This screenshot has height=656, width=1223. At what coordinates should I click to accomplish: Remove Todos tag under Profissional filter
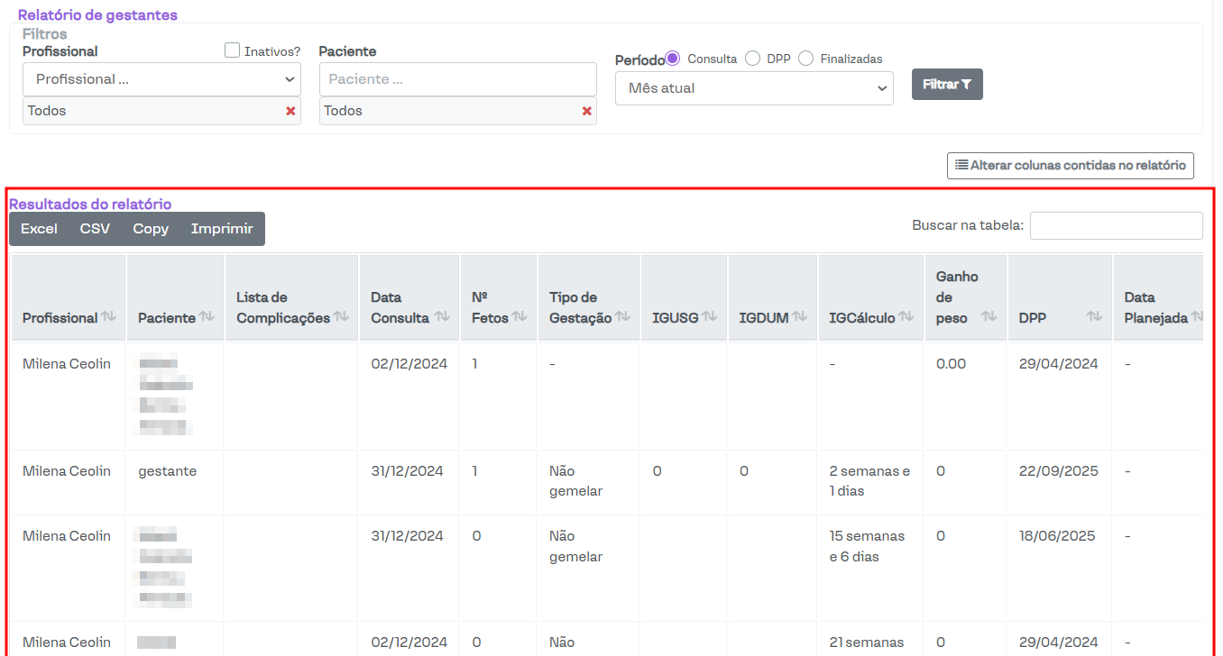pos(290,111)
